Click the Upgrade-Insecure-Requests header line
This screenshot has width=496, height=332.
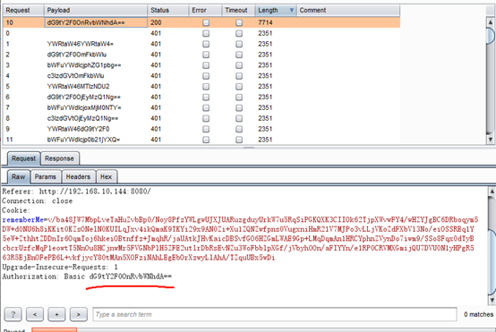coord(60,268)
